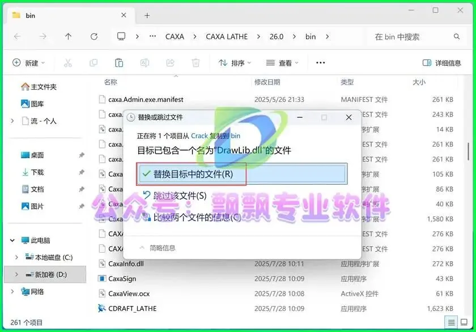The image size is (476, 332).
Task: Click the Share icon in toolbar
Action: click(171, 63)
